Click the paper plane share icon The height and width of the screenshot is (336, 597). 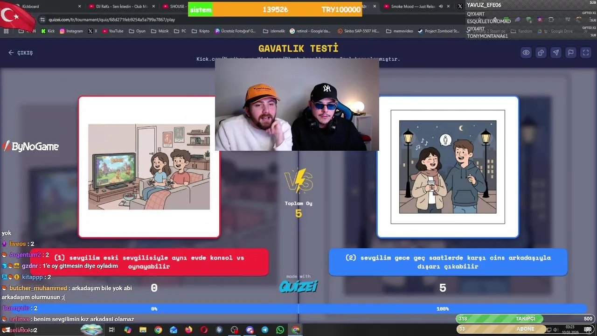[556, 53]
